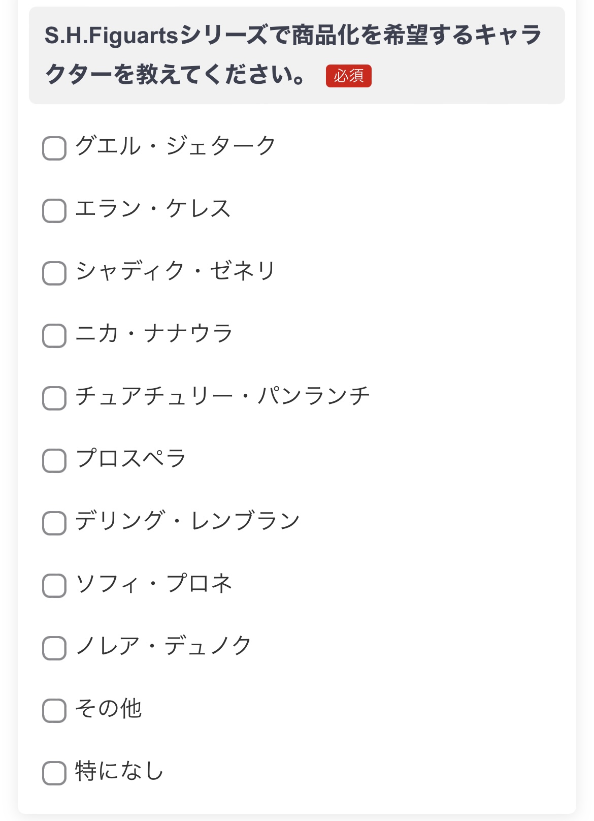Viewport: 594px width, 821px height.
Task: Click the その他 label text
Action: click(x=108, y=708)
